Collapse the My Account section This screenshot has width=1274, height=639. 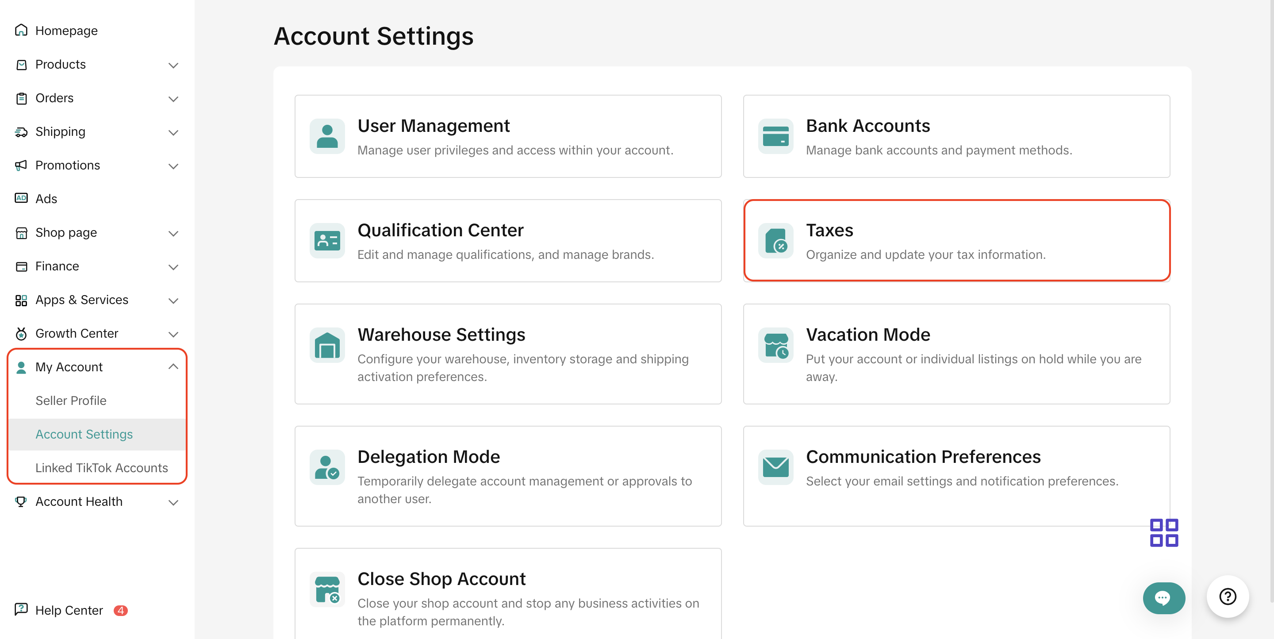pyautogui.click(x=173, y=367)
